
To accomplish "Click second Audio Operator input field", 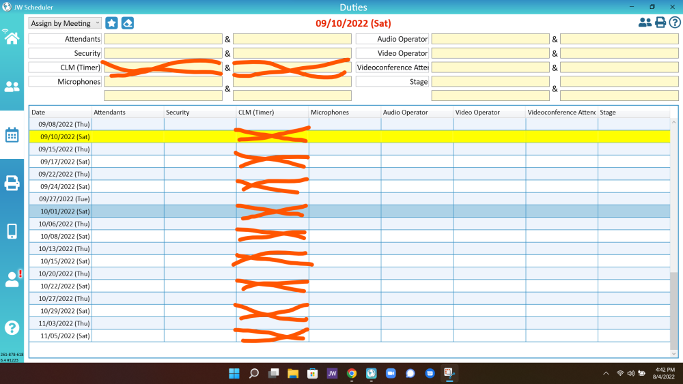I will pyautogui.click(x=619, y=39).
